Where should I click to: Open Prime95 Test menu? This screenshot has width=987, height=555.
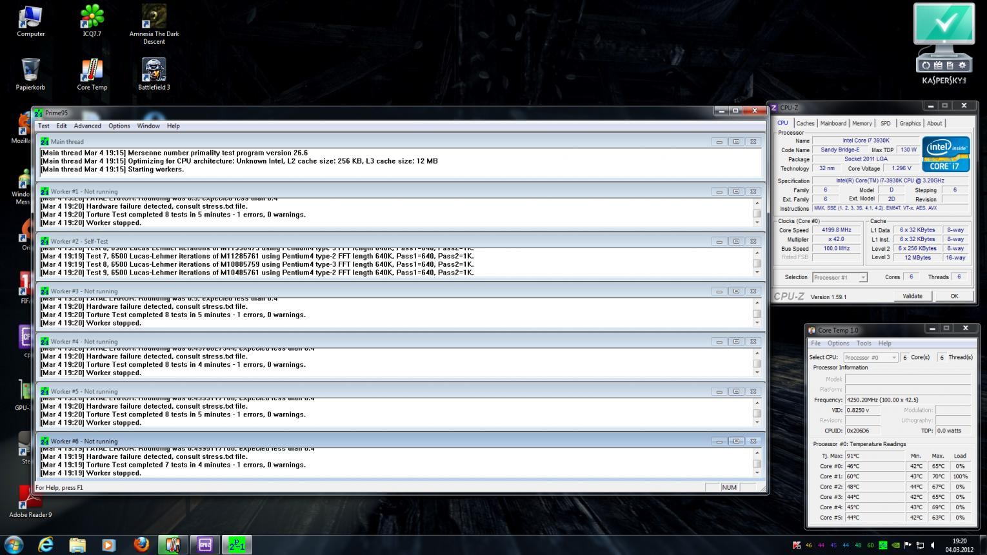point(44,126)
